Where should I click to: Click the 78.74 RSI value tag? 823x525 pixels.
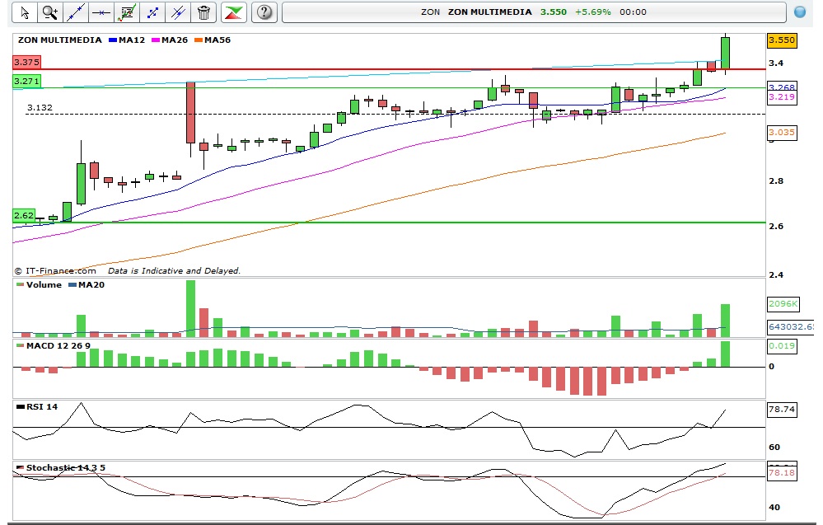[782, 409]
